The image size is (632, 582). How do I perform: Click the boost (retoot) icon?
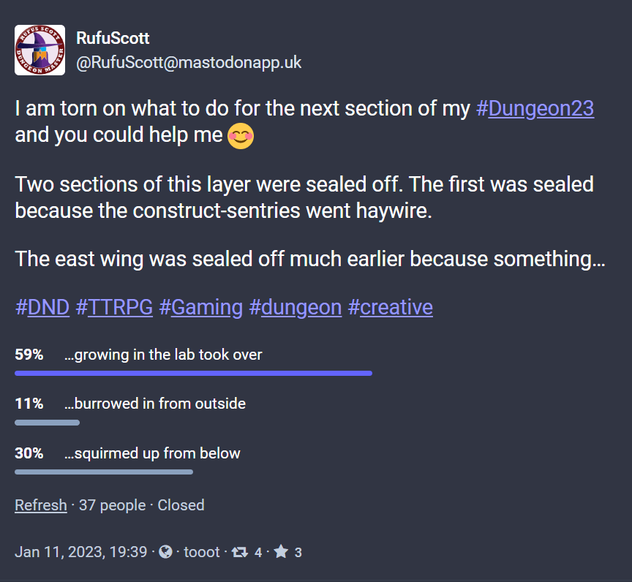[239, 553]
